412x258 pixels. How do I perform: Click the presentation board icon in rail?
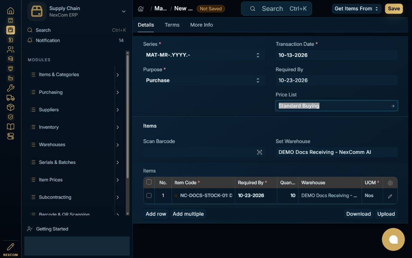click(x=10, y=68)
